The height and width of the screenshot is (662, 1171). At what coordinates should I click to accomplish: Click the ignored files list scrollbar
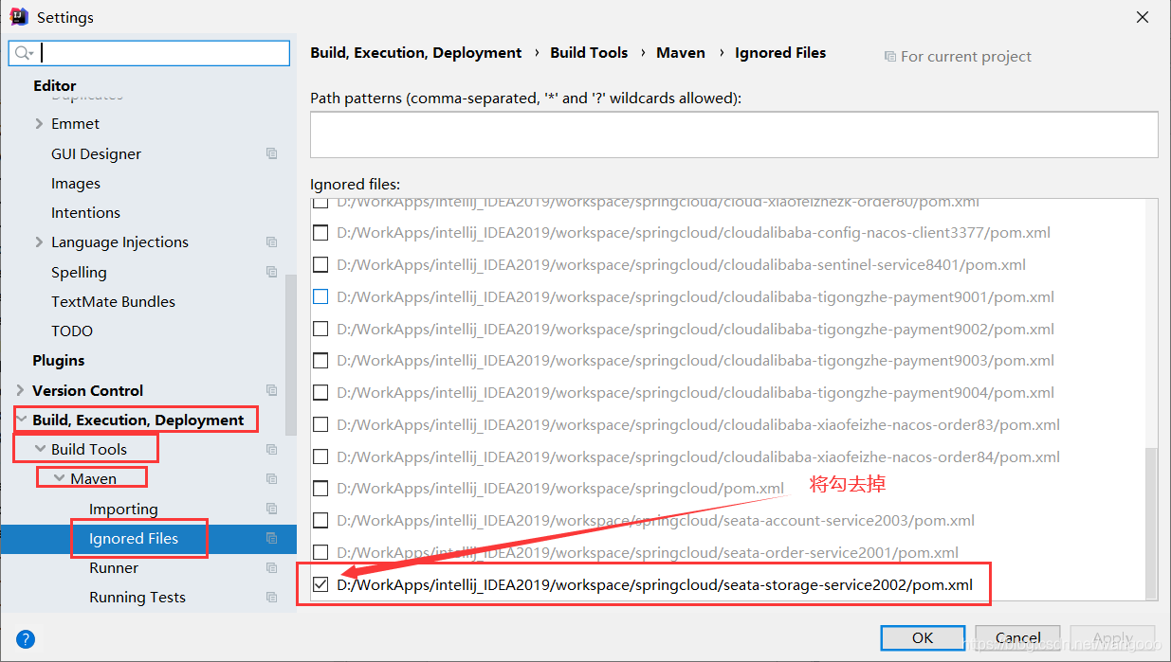coord(1151,524)
